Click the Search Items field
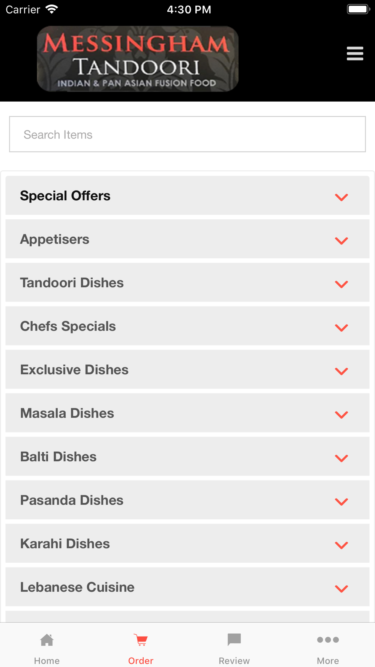375x667 pixels. pyautogui.click(x=187, y=134)
